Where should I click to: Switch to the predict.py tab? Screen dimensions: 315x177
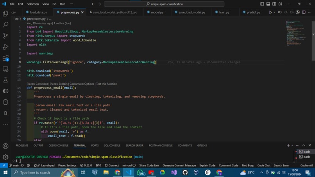[253, 12]
